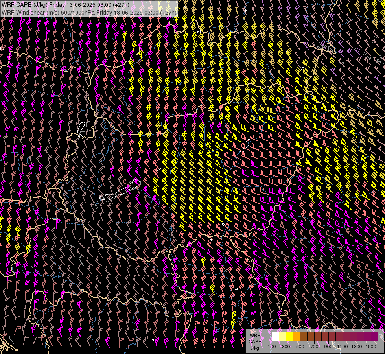Click the 900 legend value
Image resolution: width=385 pixels, height=354 pixels.
(328, 347)
